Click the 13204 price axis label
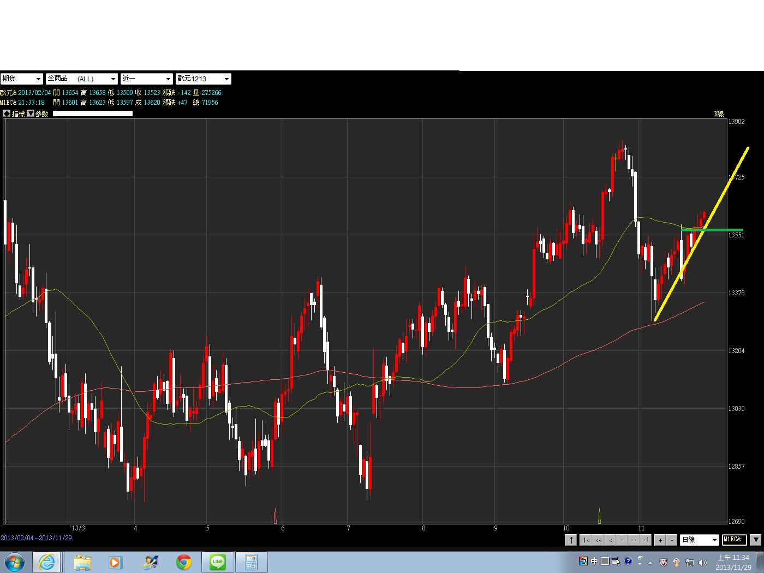Screen dimensions: 764x573 pos(736,351)
